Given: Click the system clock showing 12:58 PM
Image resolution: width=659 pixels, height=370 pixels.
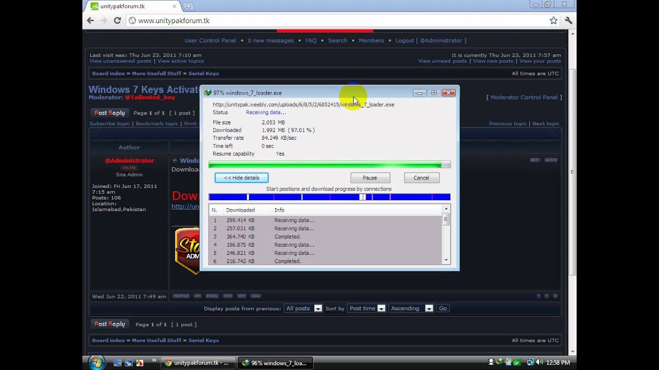Looking at the screenshot, I should tap(558, 363).
